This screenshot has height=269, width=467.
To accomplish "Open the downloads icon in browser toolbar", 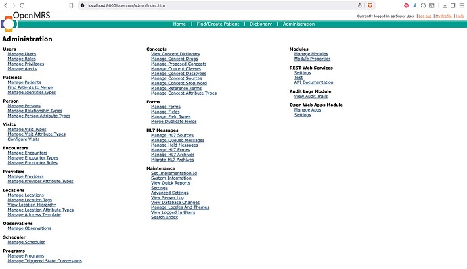I will coord(445,5).
